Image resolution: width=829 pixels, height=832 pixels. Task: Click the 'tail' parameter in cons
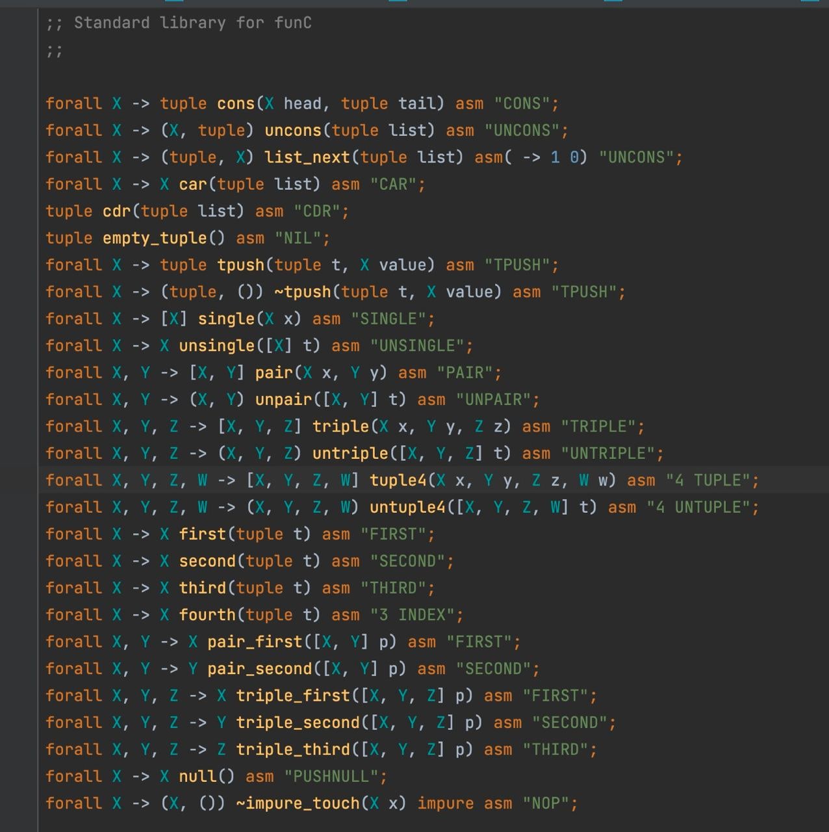[x=417, y=103]
